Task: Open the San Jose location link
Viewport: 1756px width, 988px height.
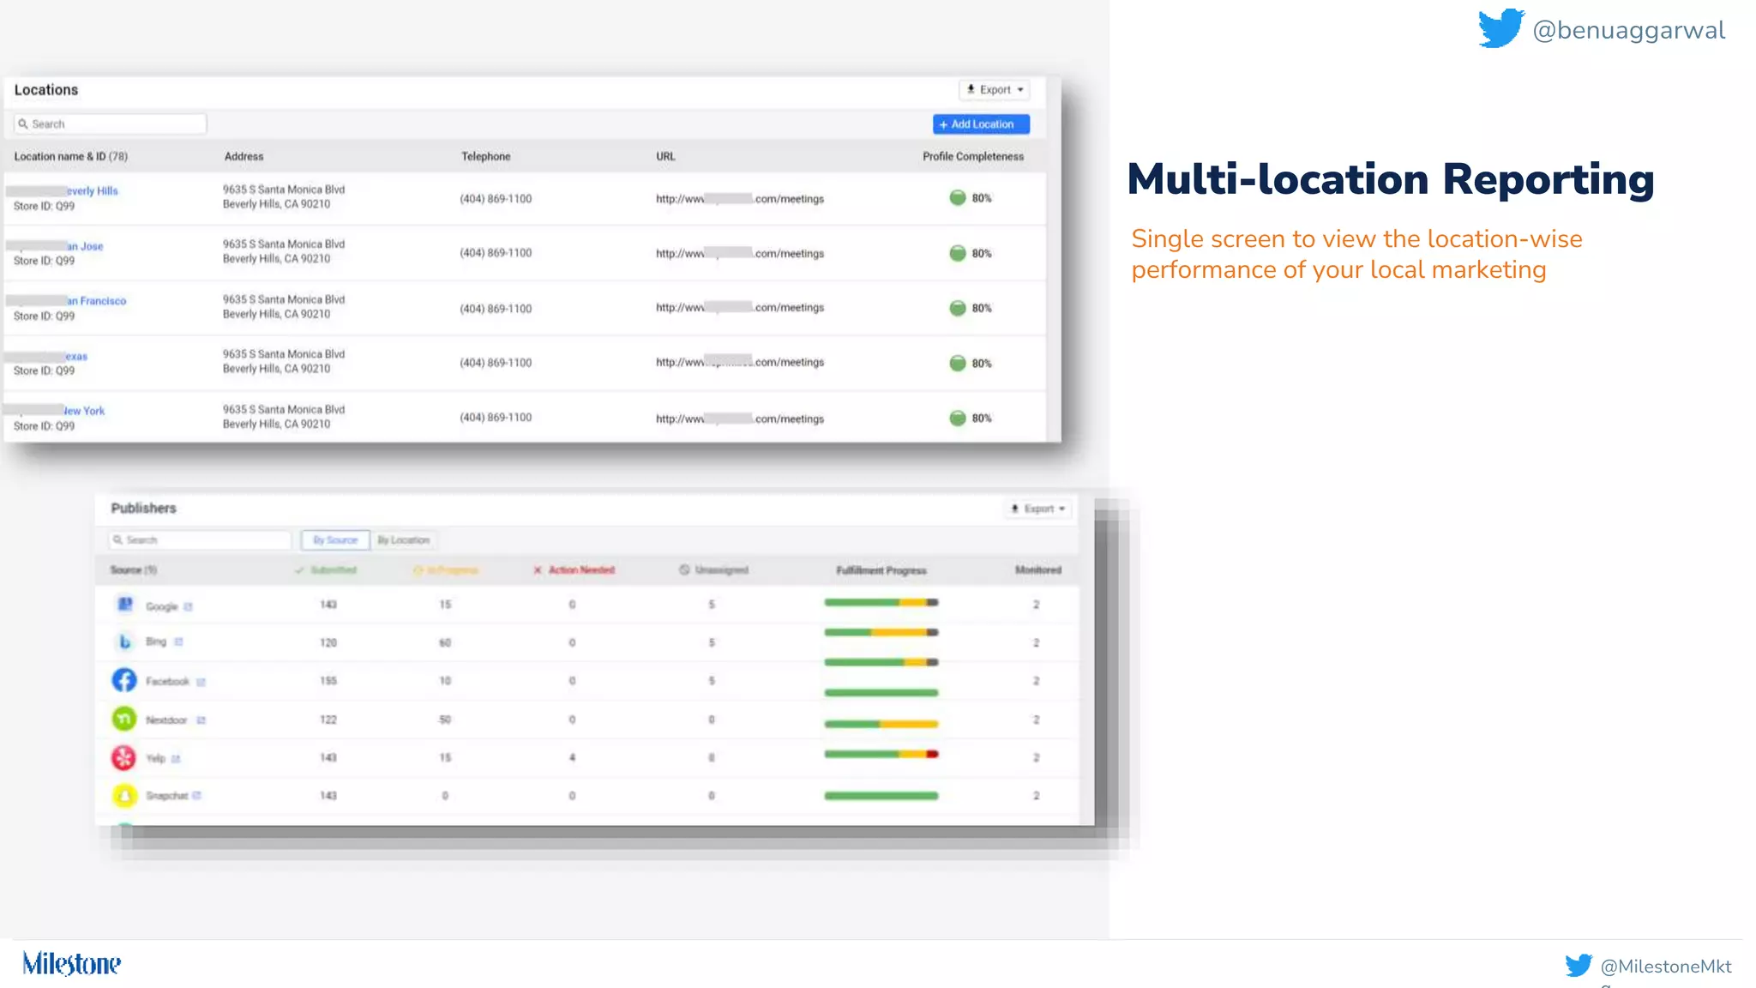Action: tap(85, 246)
